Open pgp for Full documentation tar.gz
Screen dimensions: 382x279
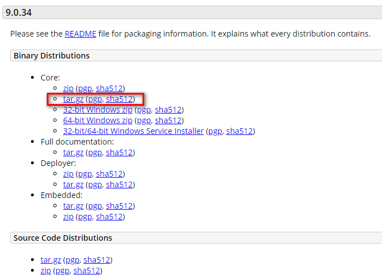coord(95,152)
